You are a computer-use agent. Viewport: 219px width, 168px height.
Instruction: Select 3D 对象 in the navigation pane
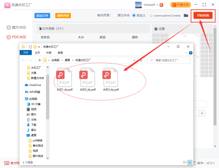coord(34,104)
